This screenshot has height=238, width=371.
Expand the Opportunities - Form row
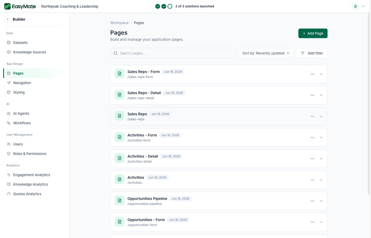pyautogui.click(x=321, y=222)
